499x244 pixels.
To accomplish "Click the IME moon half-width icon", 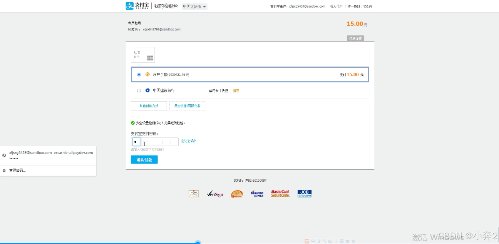I will point(319,241).
